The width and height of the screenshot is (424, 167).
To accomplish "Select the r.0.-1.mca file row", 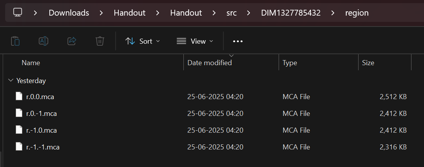I will coord(211,114).
